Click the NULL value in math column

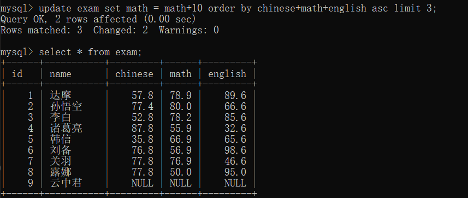tap(181, 183)
